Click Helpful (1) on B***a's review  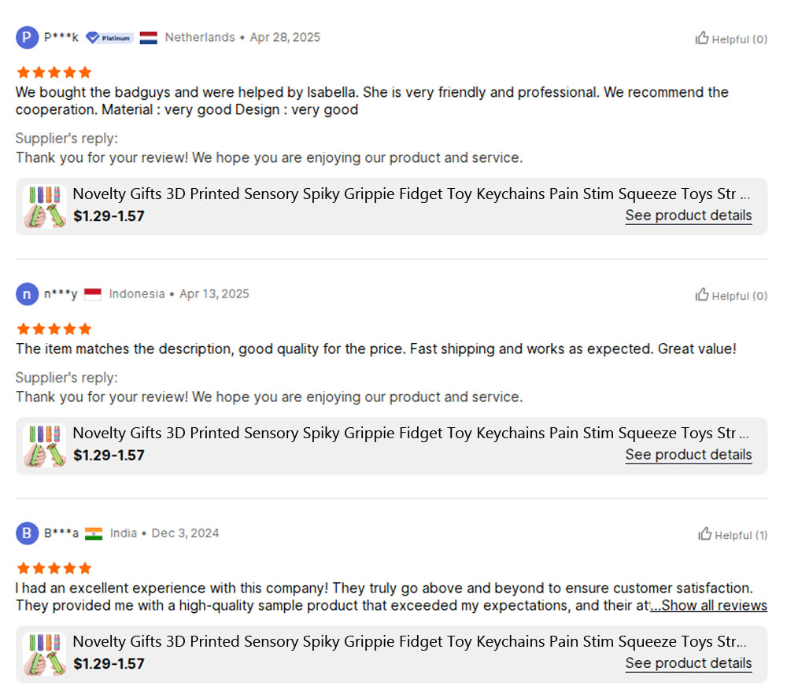coord(732,534)
